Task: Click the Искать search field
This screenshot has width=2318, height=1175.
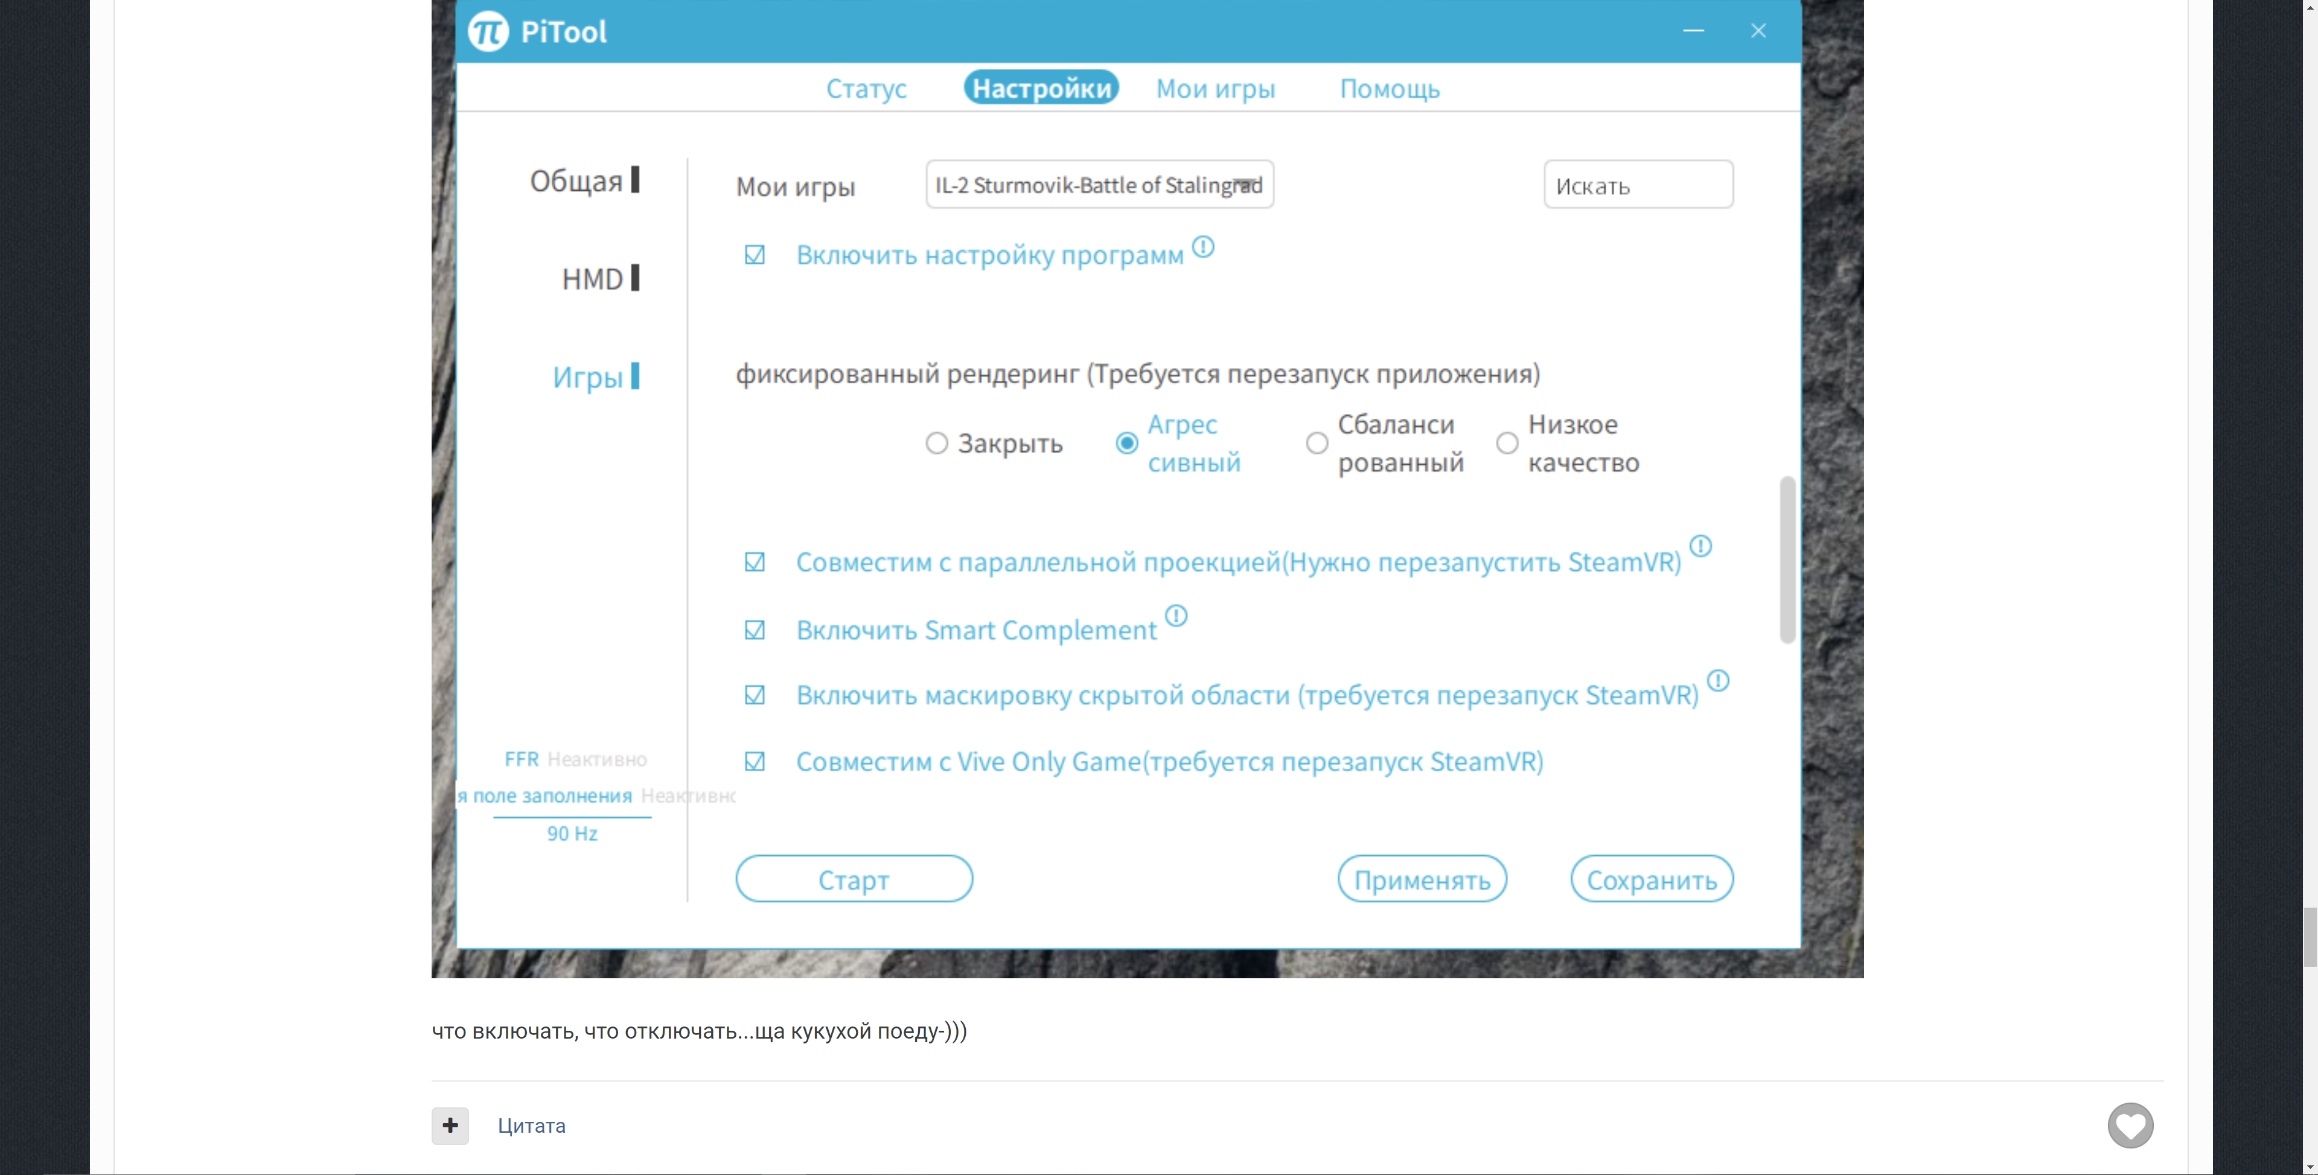Action: [1638, 185]
